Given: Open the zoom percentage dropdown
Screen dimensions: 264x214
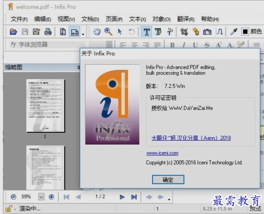Looking at the screenshot, I should click(41, 197).
